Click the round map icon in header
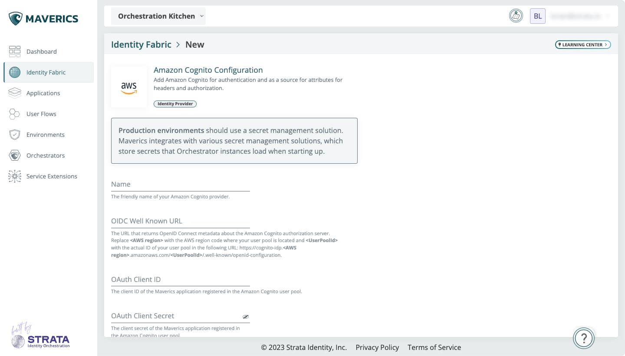Viewport: 625px width, 356px height. click(x=516, y=16)
